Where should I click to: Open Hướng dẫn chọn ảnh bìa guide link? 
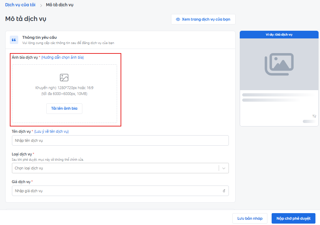click(x=62, y=57)
